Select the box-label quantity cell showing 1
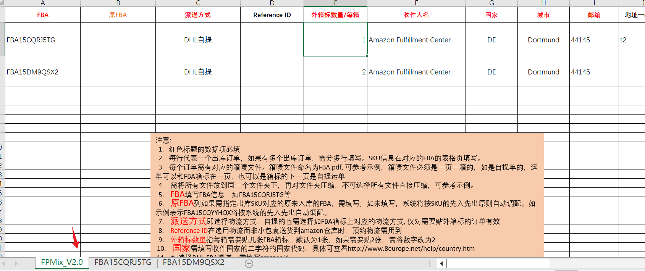Viewport: 645px width, 271px height. coord(335,39)
